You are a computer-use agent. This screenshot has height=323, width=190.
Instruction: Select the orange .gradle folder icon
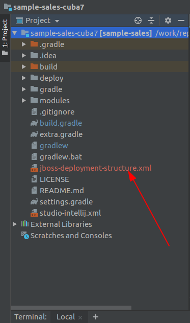pos(34,44)
